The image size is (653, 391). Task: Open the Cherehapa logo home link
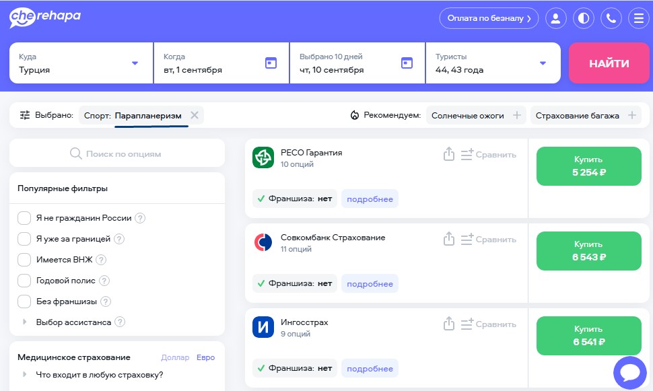[x=44, y=17]
